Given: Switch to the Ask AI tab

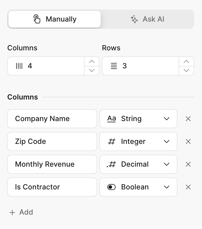Looking at the screenshot, I should (147, 19).
